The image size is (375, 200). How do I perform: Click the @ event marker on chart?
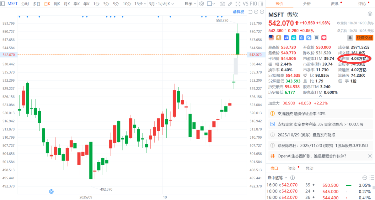click(x=51, y=192)
